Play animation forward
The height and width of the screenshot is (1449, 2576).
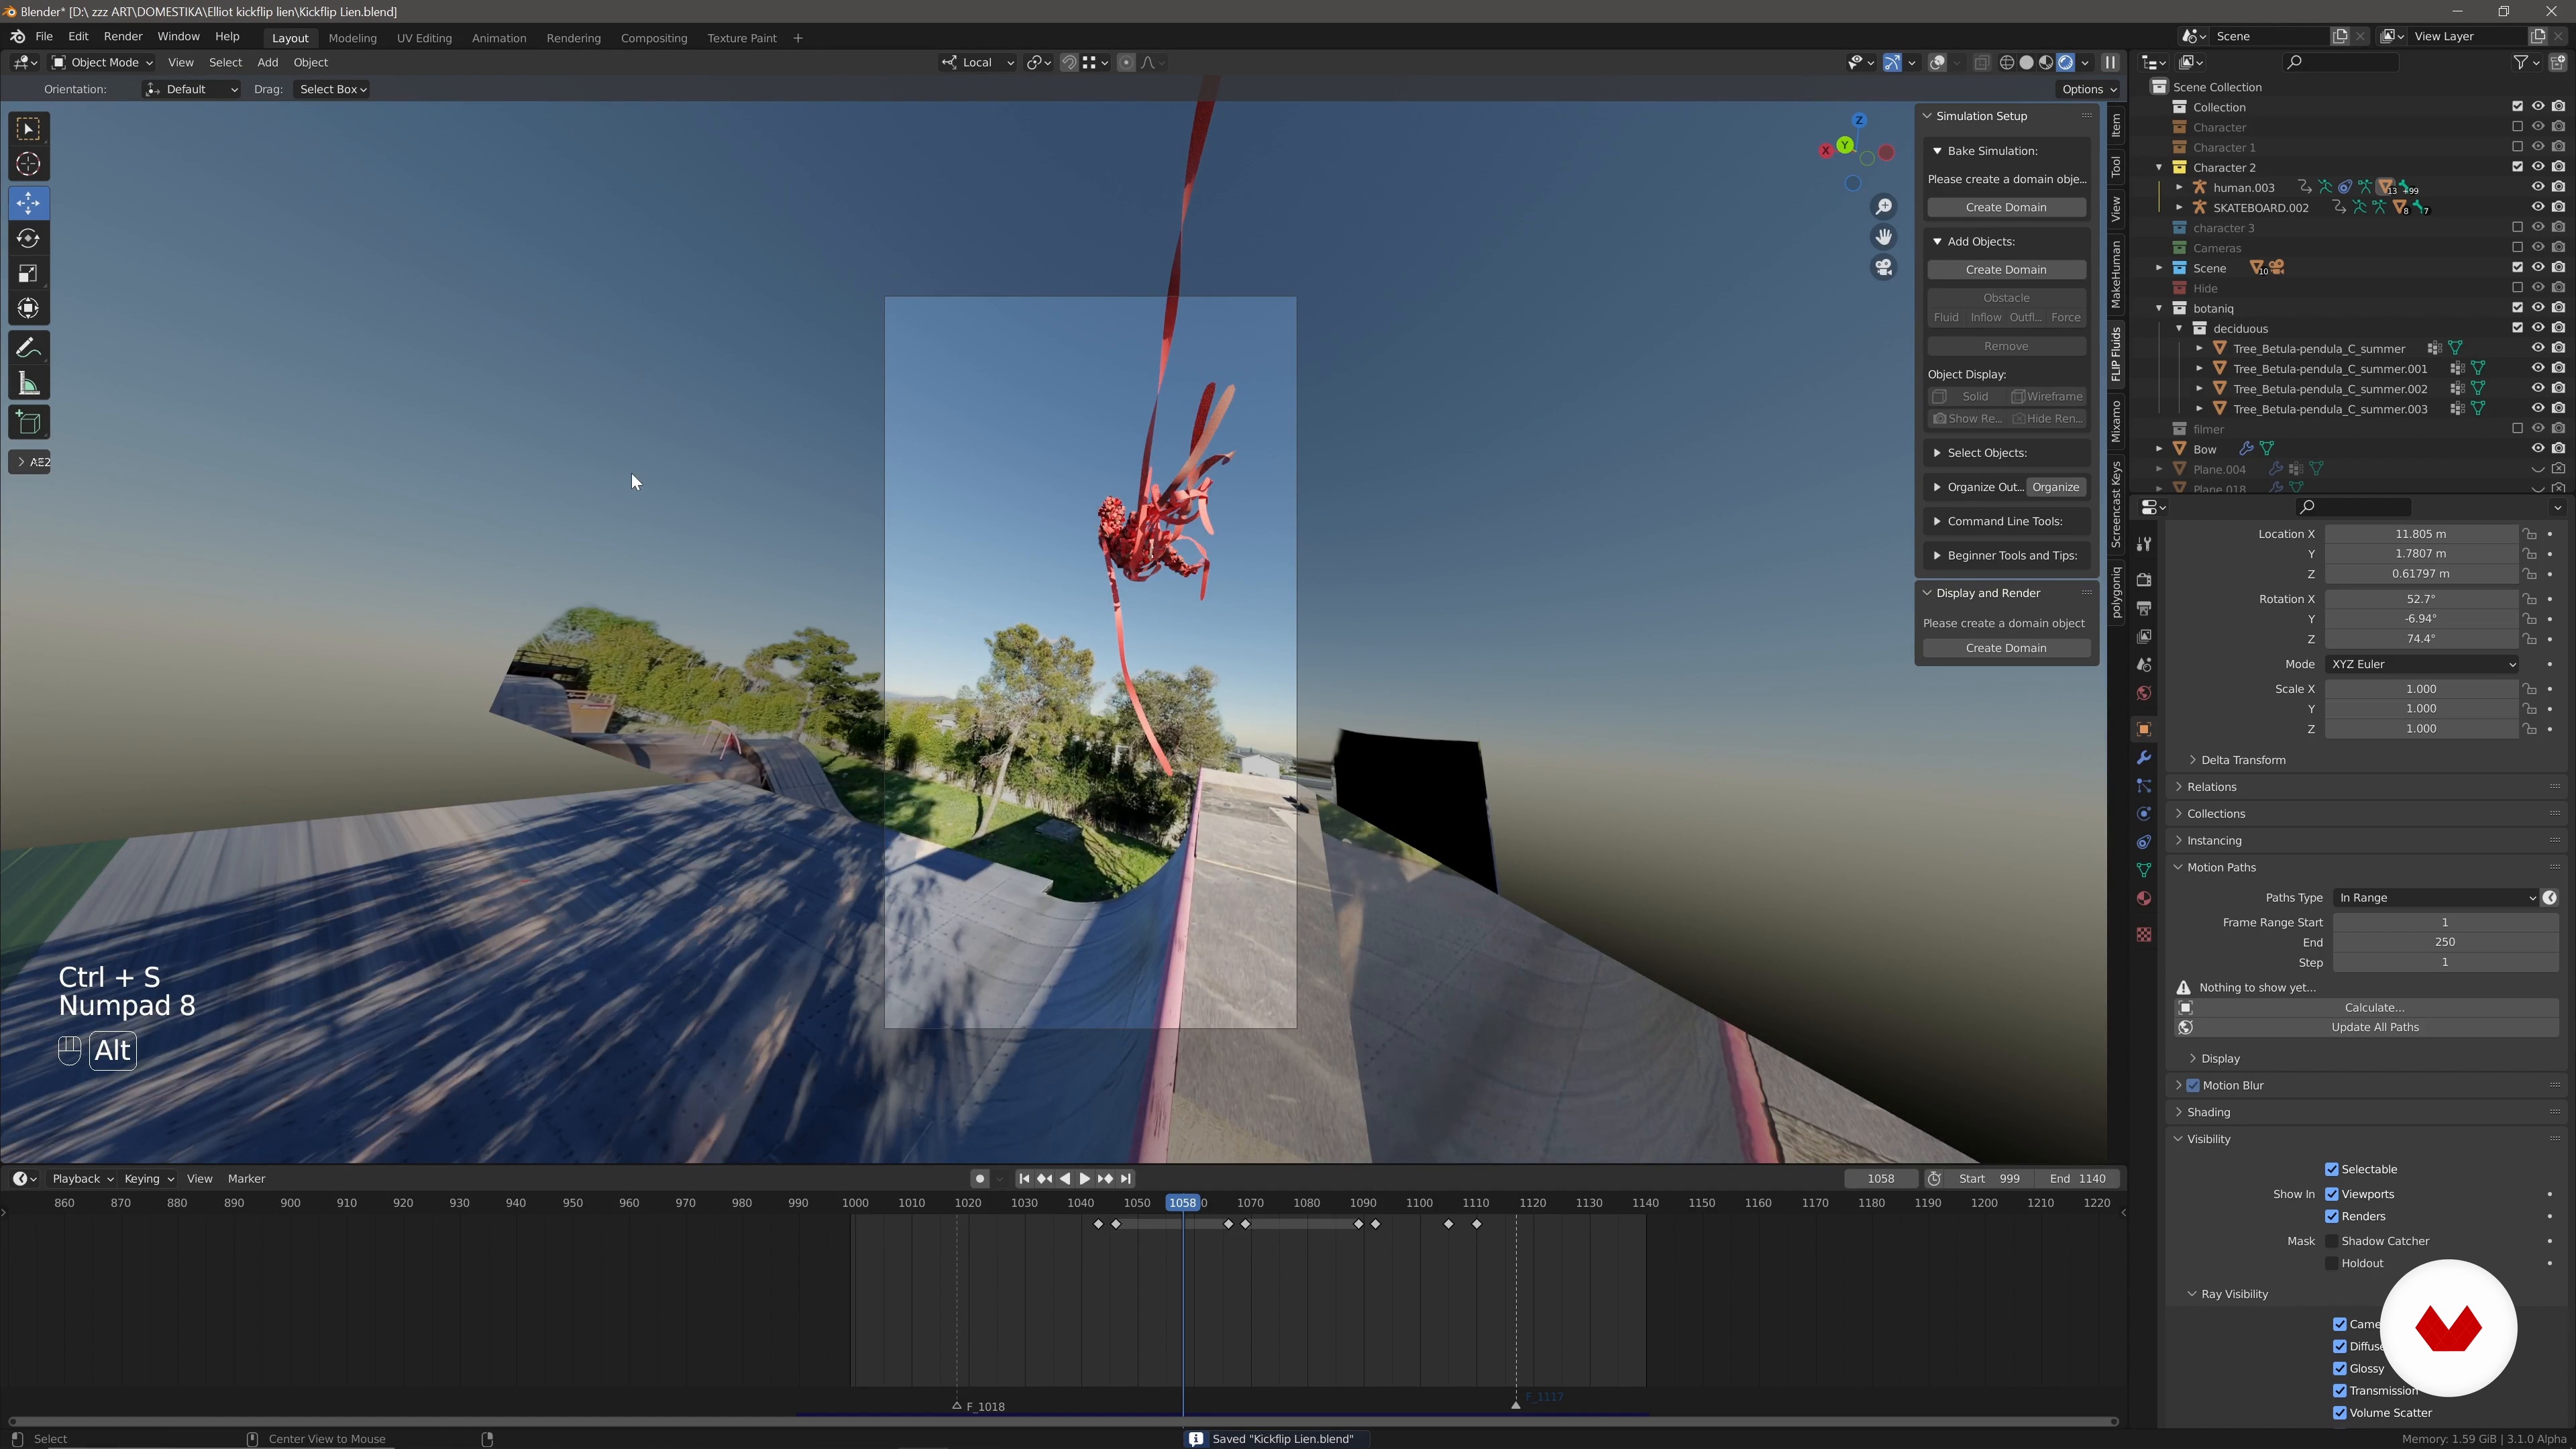pos(1085,1179)
